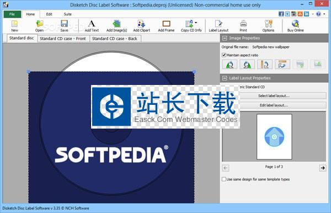Viewport: 331px width, 213px height.
Task: Click Copy CD Info icon
Action: pyautogui.click(x=189, y=24)
